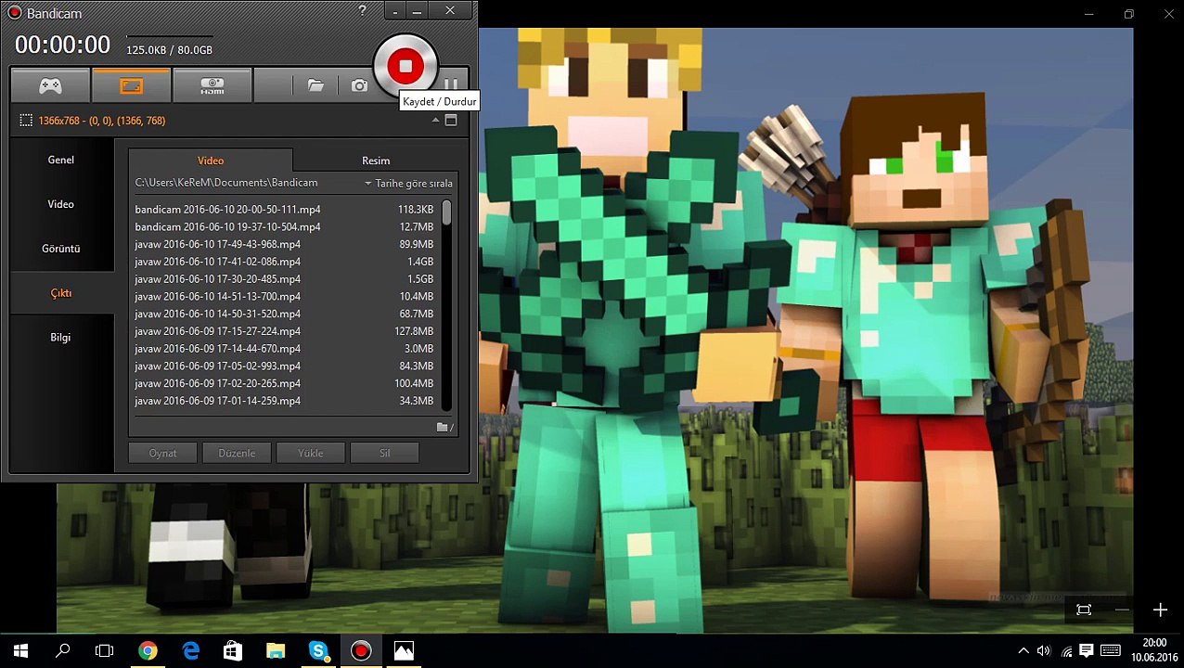Click the Yükle button
This screenshot has height=668, width=1184.
coord(311,453)
